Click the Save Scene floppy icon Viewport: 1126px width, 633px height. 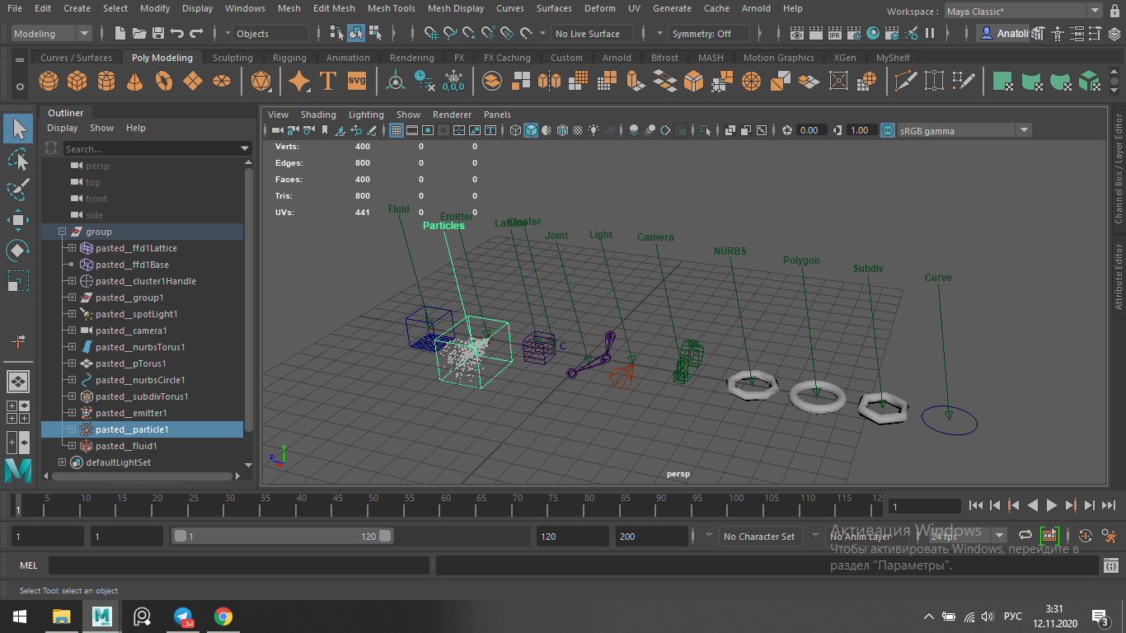[157, 34]
